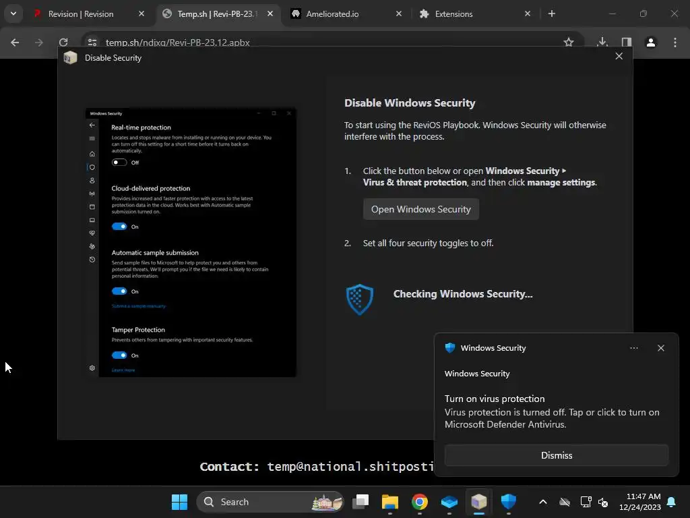The image size is (690, 518).
Task: Click 'Checking Windows Security...' status text
Action: [x=463, y=294]
